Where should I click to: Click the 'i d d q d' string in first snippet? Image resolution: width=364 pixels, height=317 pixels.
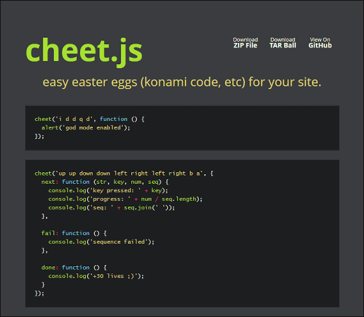click(x=72, y=119)
